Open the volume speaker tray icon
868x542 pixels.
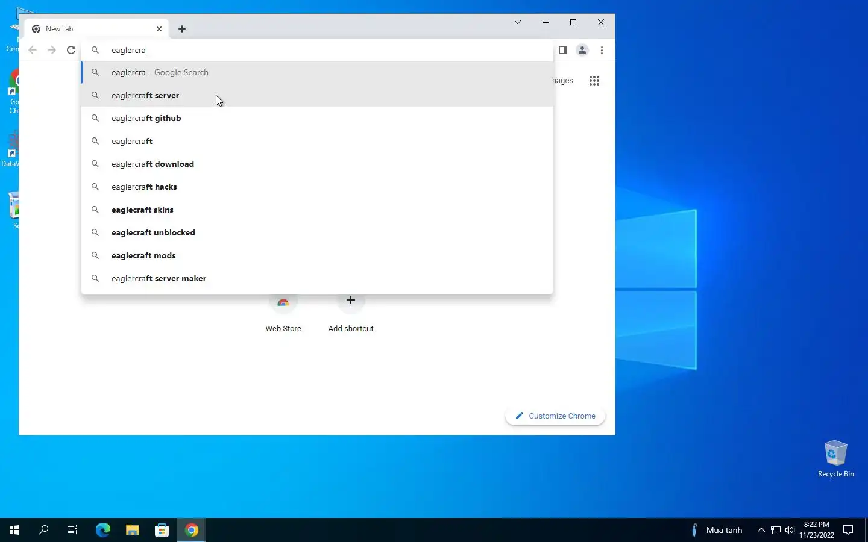click(x=790, y=530)
